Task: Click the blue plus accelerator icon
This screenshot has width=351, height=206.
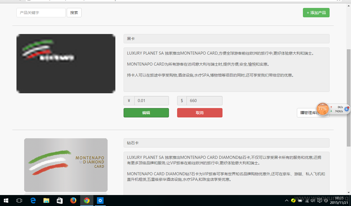Action: tap(347, 109)
